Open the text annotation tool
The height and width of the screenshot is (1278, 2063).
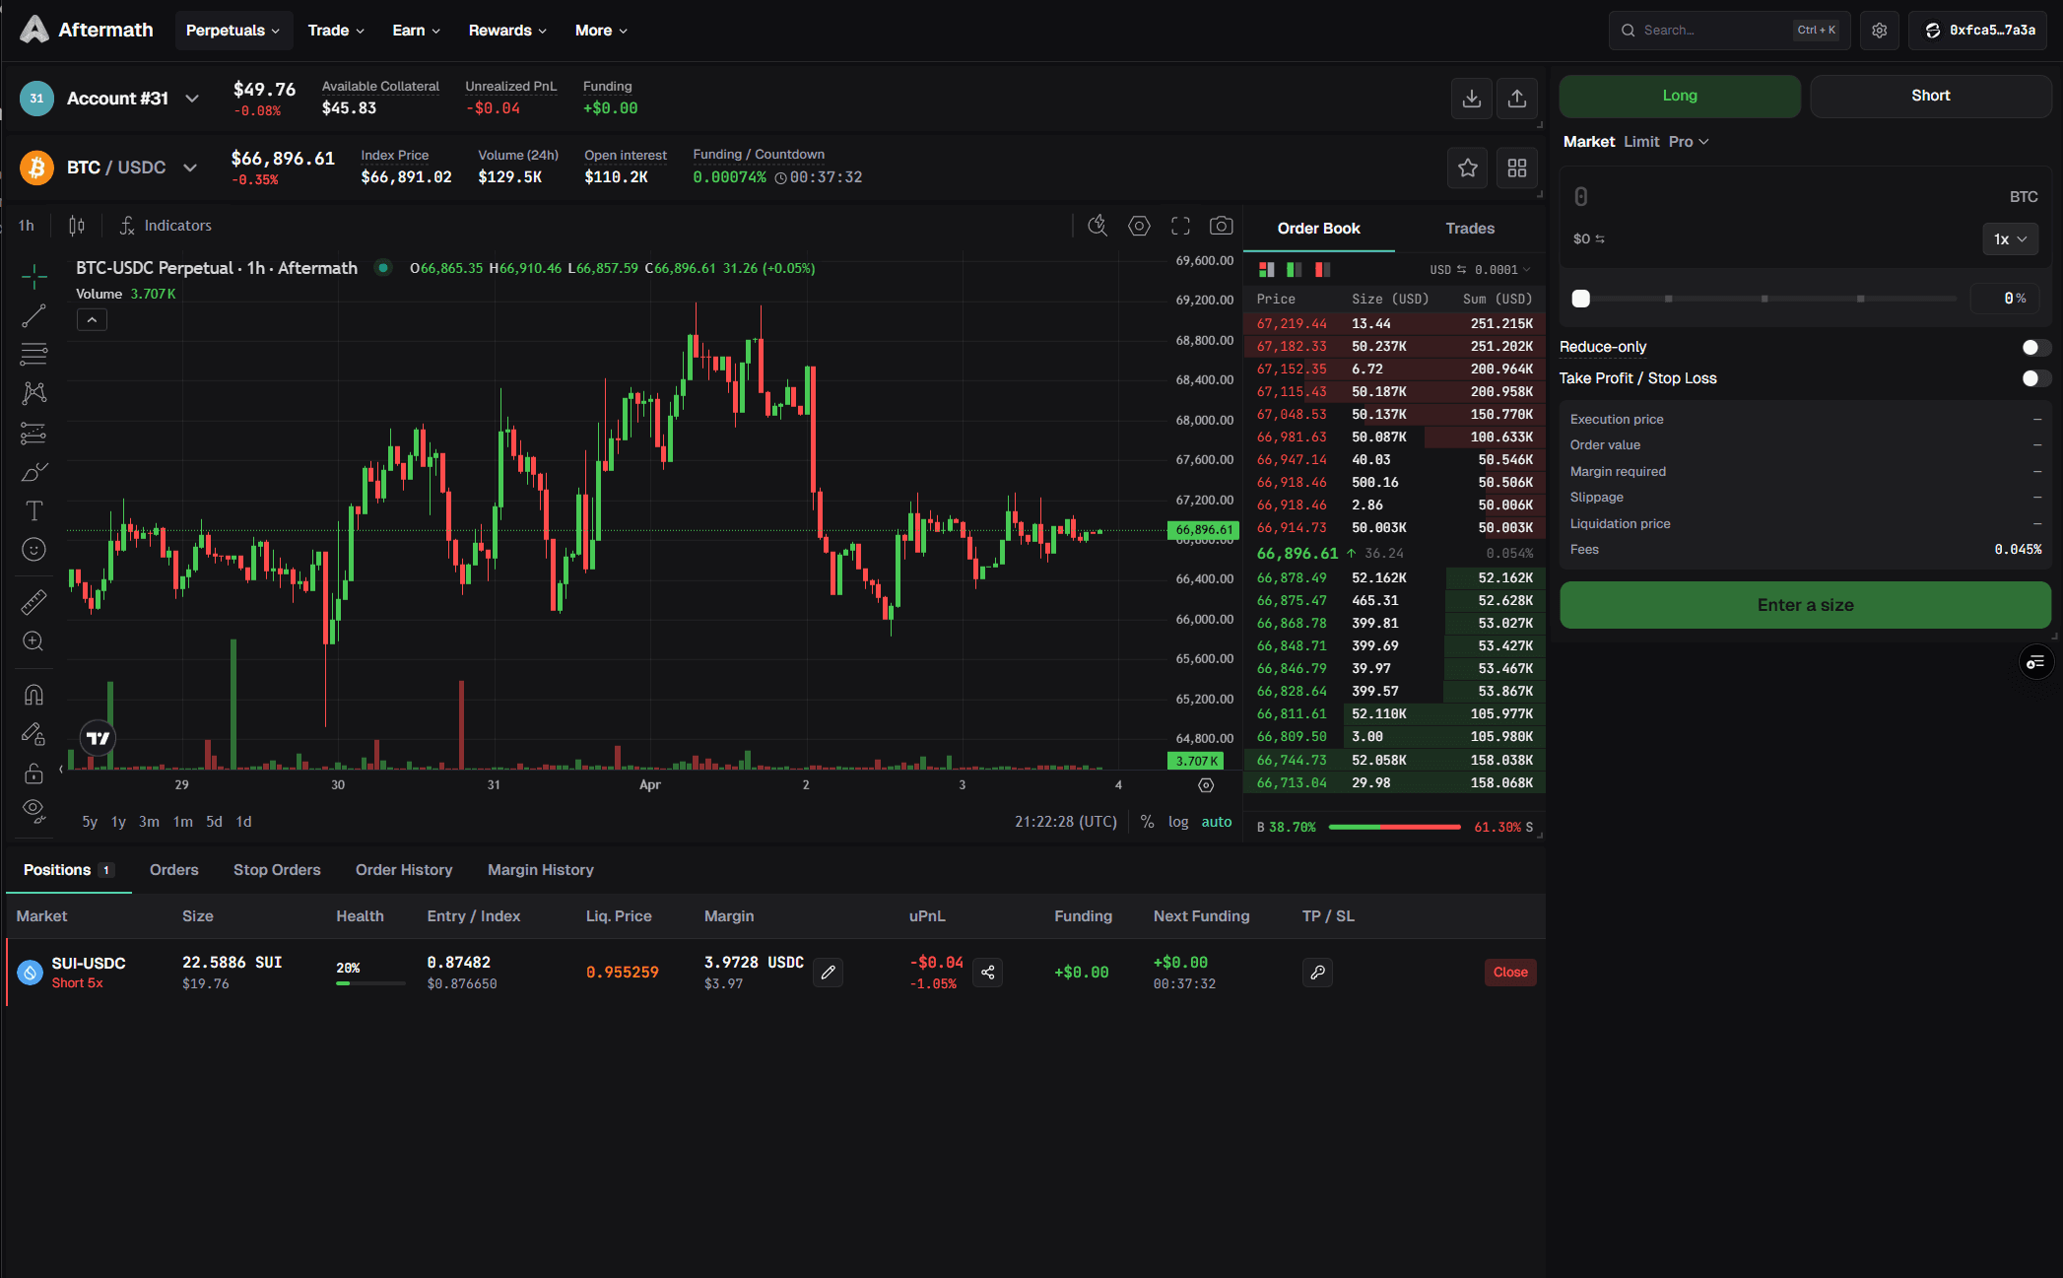33,510
